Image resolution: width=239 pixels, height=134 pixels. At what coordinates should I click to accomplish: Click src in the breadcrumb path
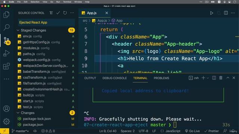[85, 20]
